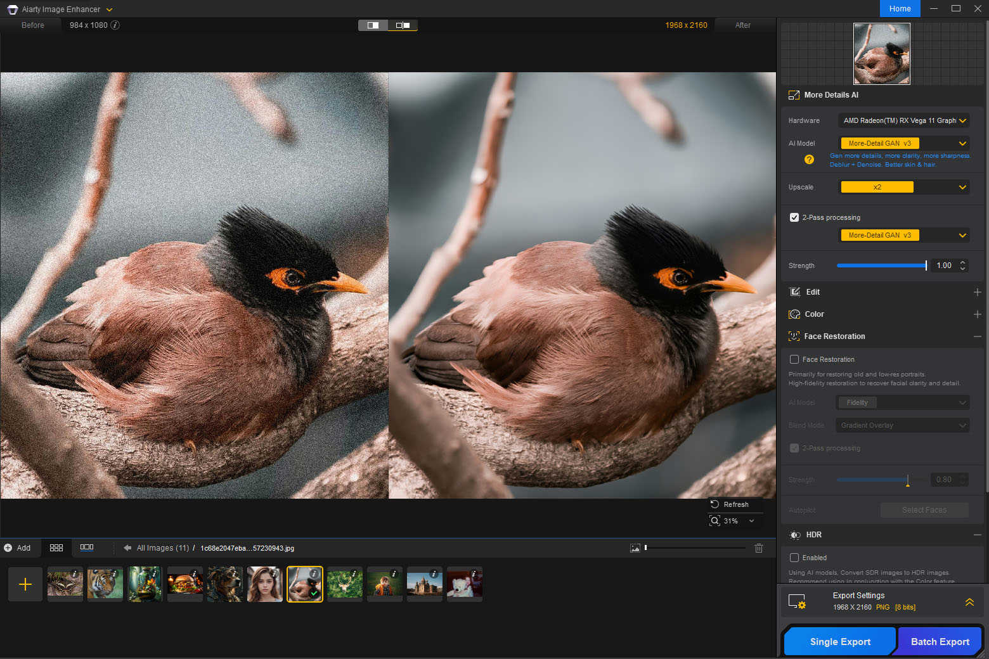Click the AI Model help question icon

809,160
